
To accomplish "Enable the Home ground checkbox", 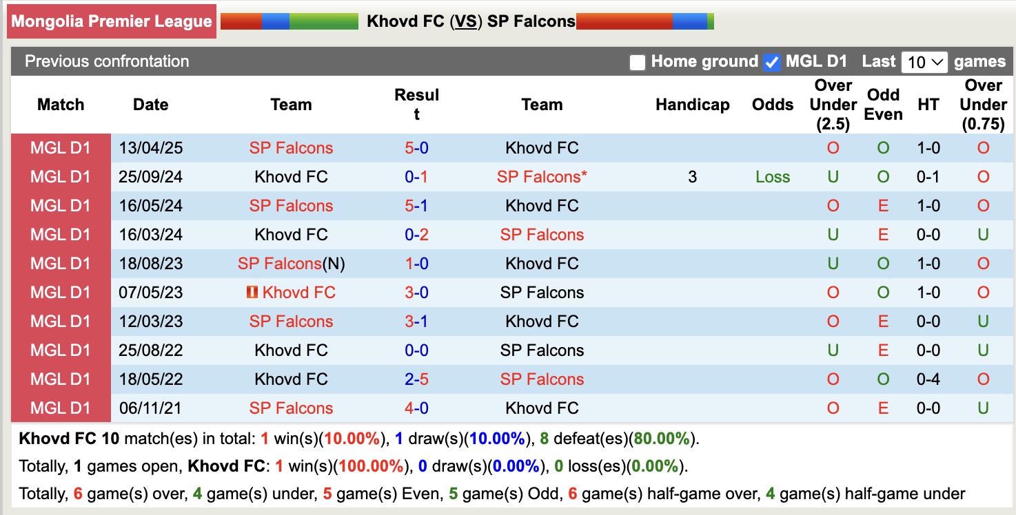I will 636,61.
